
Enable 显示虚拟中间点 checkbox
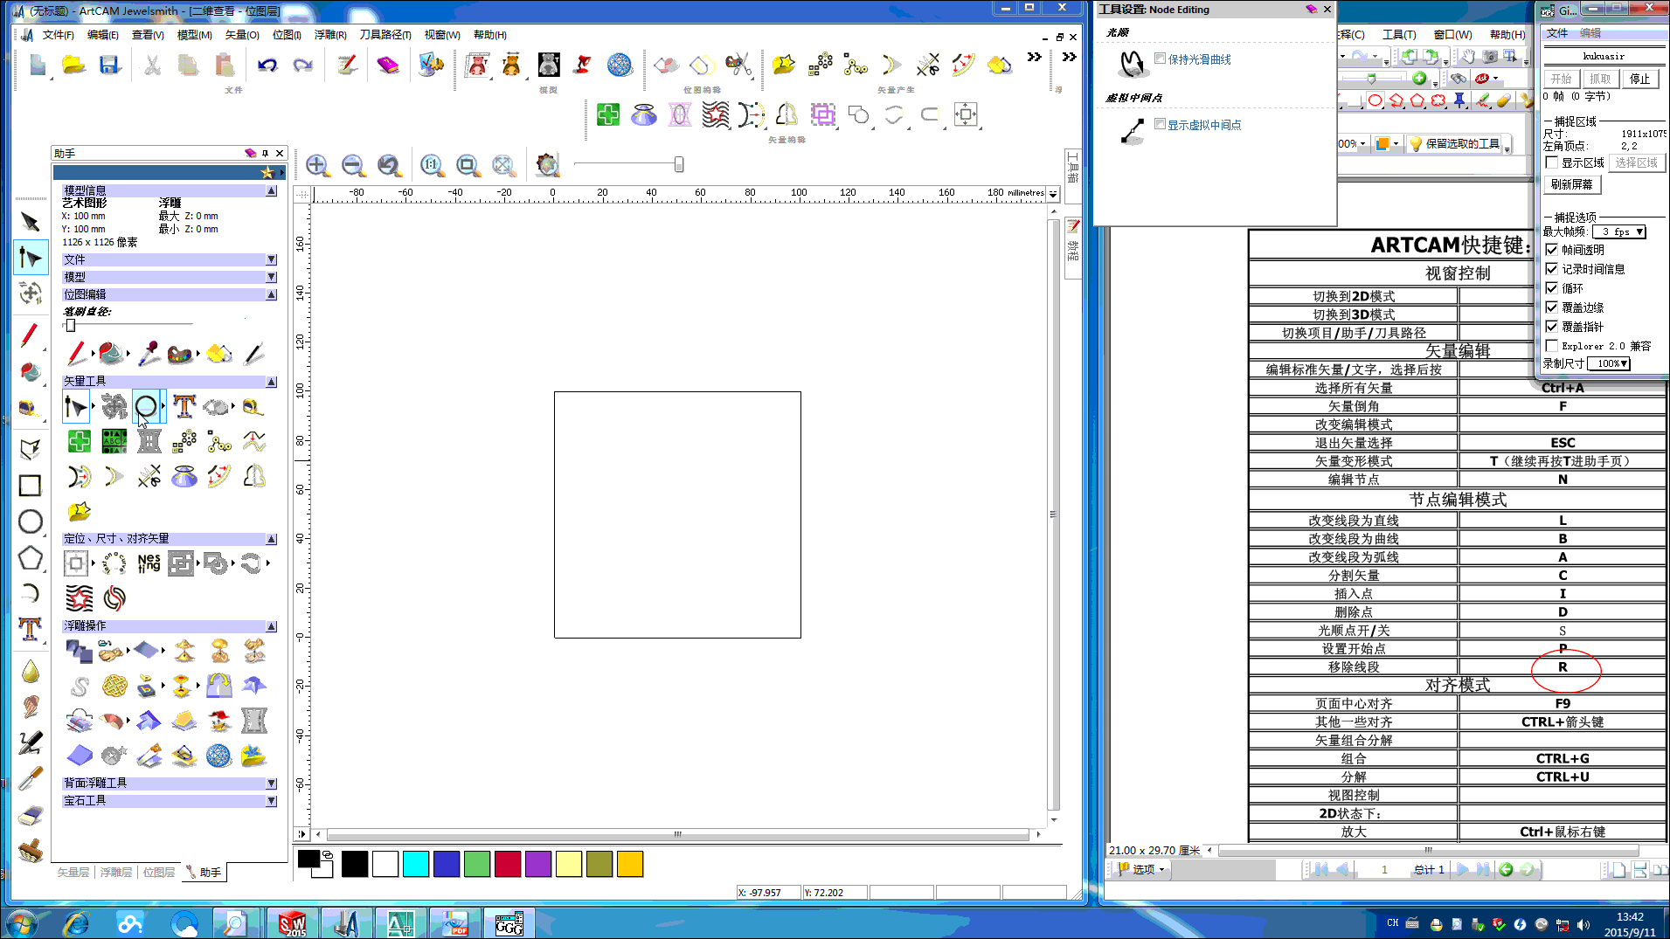[x=1160, y=124]
